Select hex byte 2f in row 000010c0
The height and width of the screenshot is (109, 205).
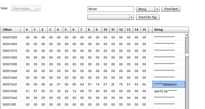[x=113, y=84]
